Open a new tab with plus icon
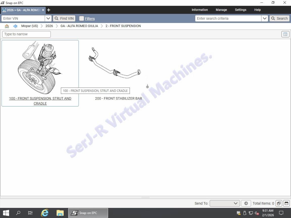This screenshot has width=291, height=218. [49, 10]
